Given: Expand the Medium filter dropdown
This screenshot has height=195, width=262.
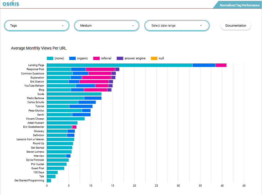Looking at the screenshot, I should click(107, 25).
